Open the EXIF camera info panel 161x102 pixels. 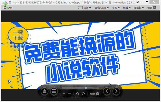[x=8, y=8]
